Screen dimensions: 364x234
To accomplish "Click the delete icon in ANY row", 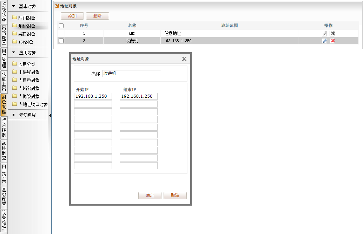I will (x=332, y=34).
